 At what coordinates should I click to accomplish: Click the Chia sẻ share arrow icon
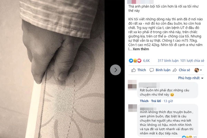point(175,70)
